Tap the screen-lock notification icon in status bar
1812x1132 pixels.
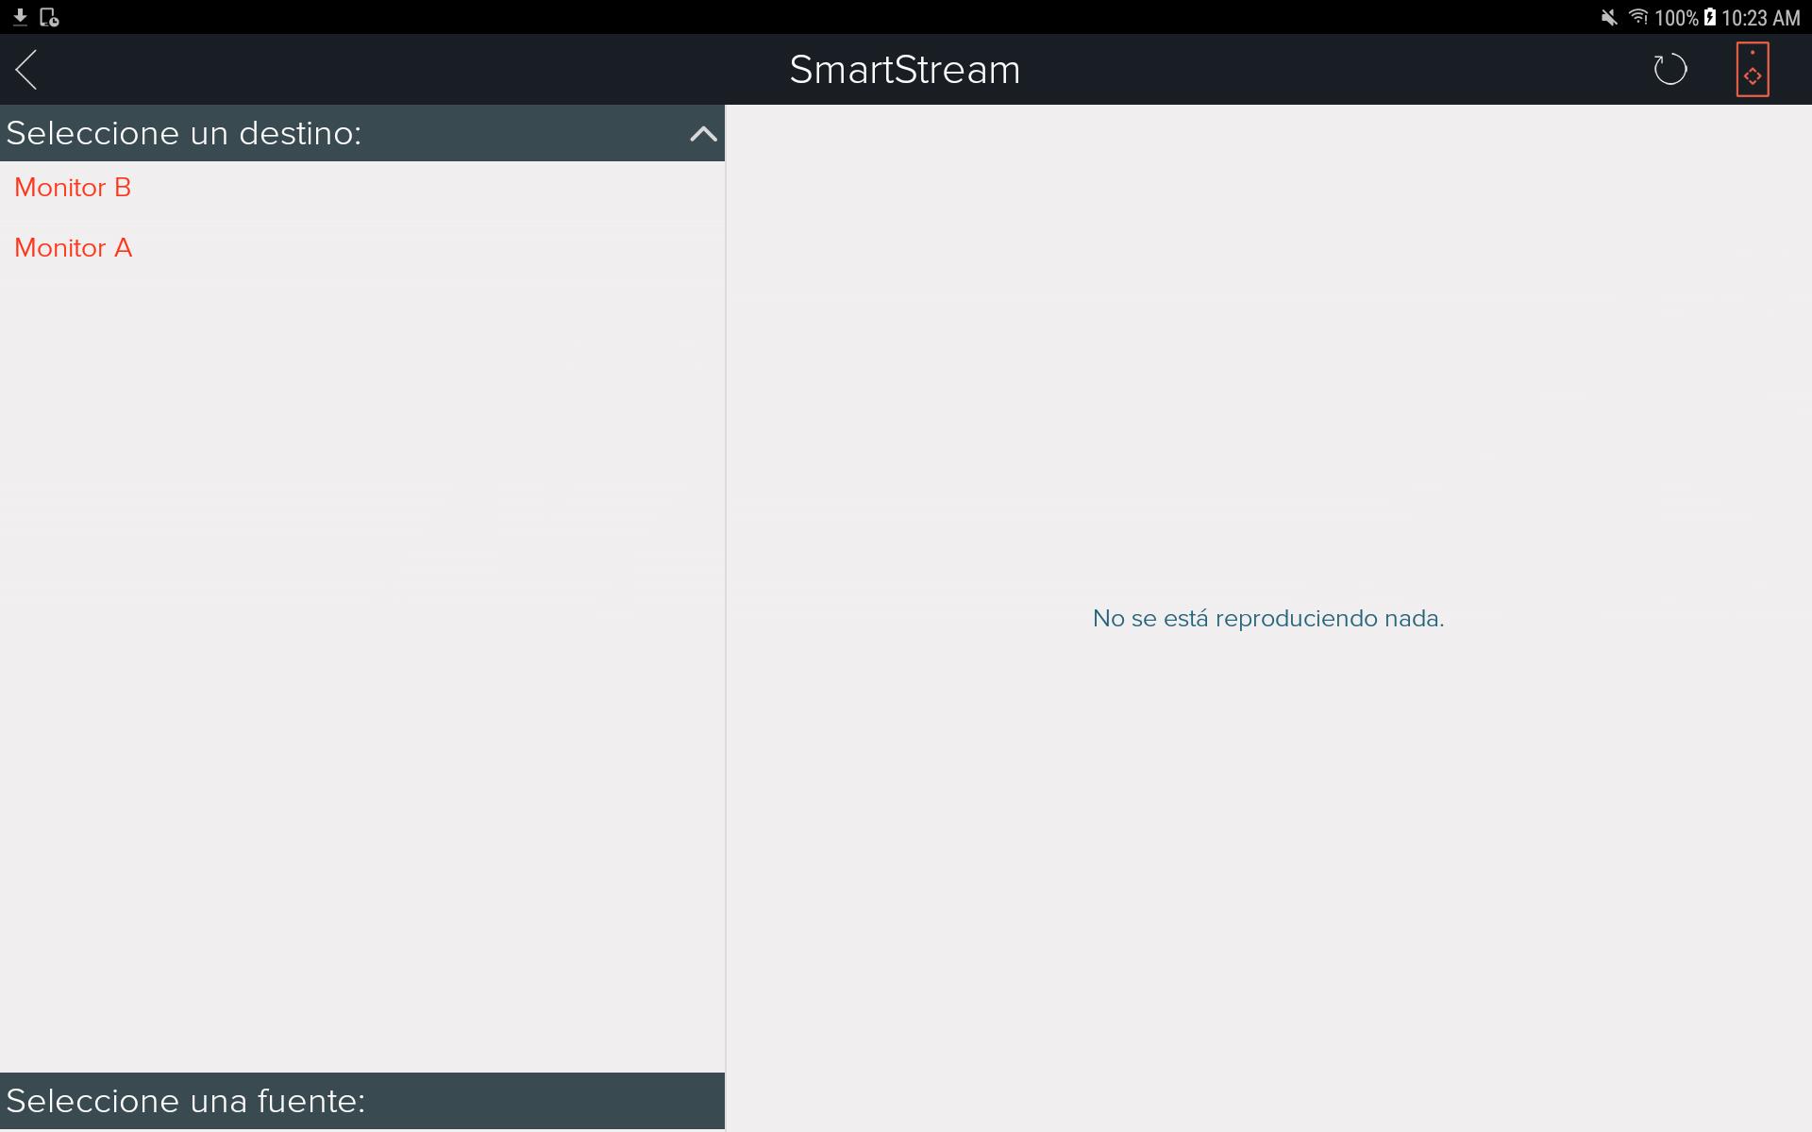pyautogui.click(x=49, y=17)
